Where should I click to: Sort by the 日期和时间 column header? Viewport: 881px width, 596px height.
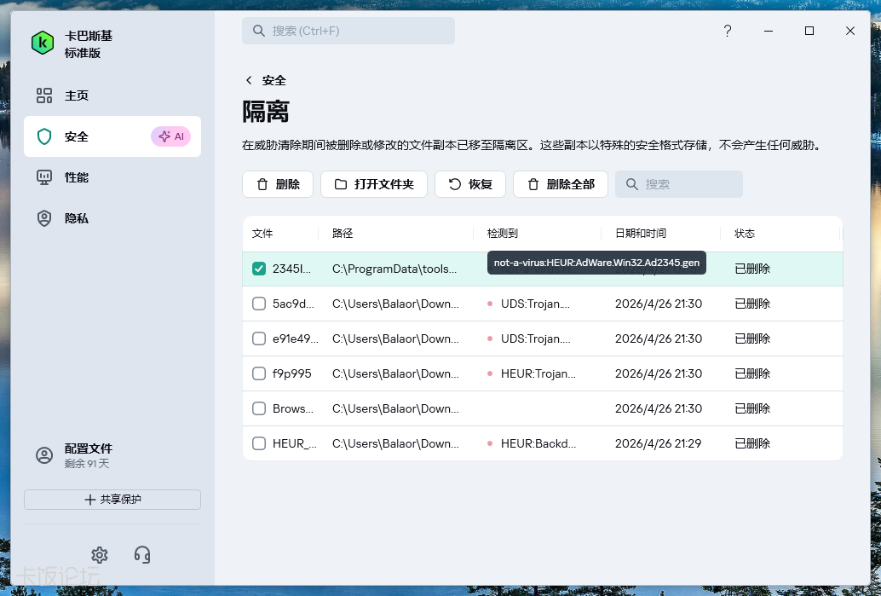pyautogui.click(x=641, y=234)
